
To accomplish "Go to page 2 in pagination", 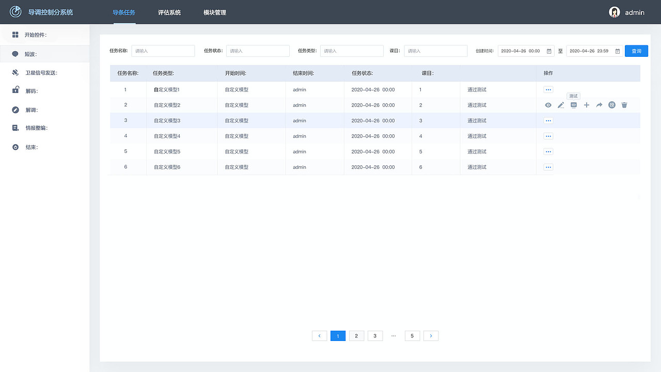I will click(356, 336).
